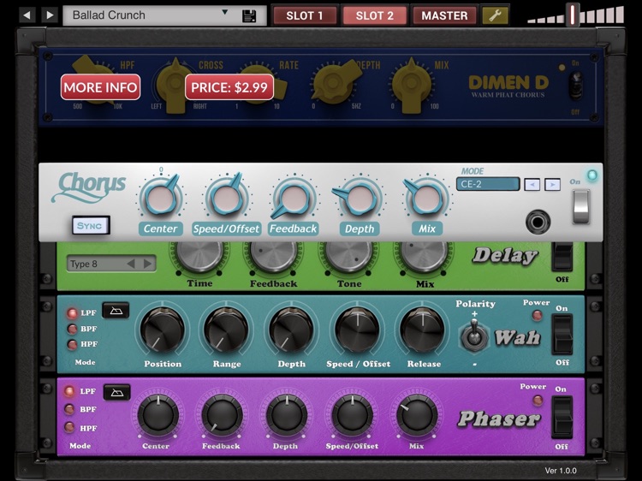Click the Chorus input jack
Screen dimensions: 642x481
tap(538, 222)
